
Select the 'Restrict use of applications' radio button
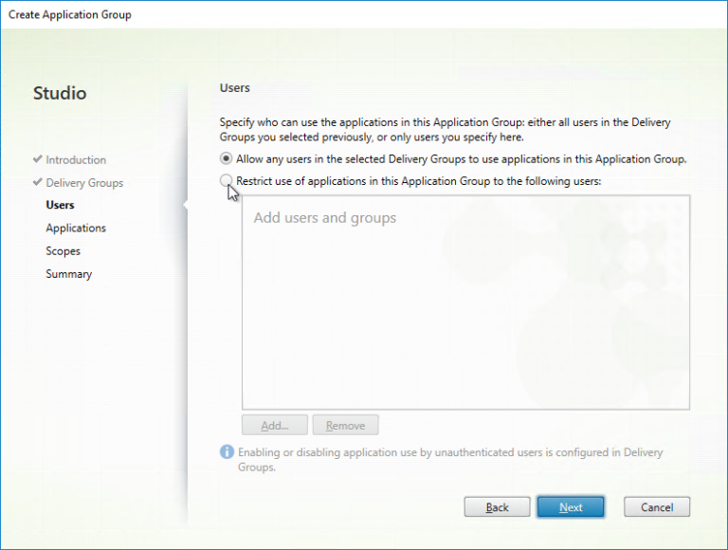pos(226,180)
